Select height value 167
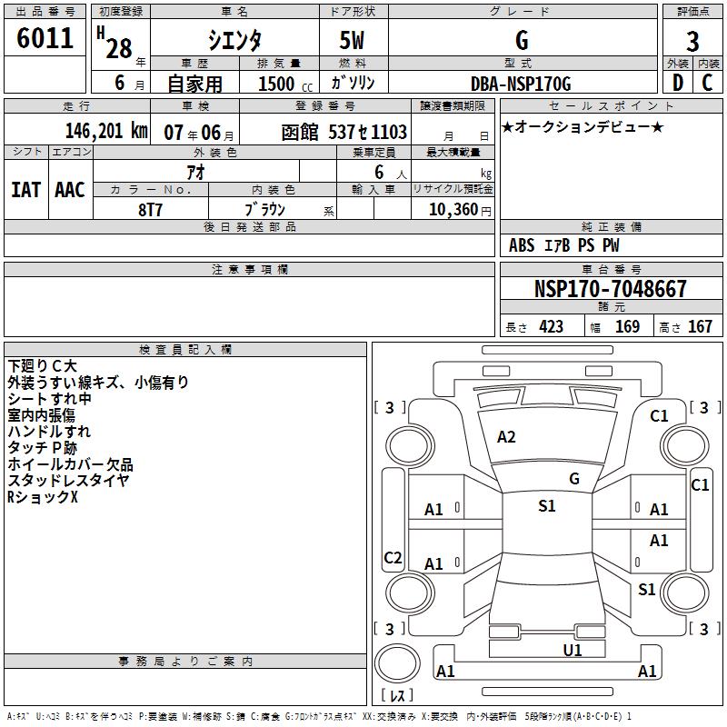This screenshot has width=727, height=727. (x=700, y=327)
